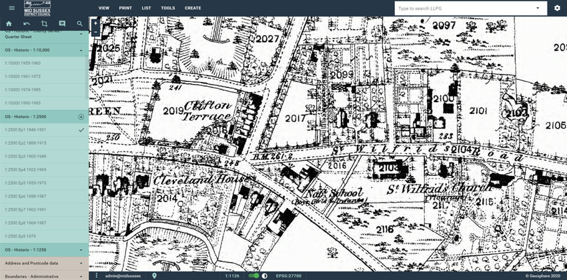Zoom in with the plus button

95,23
